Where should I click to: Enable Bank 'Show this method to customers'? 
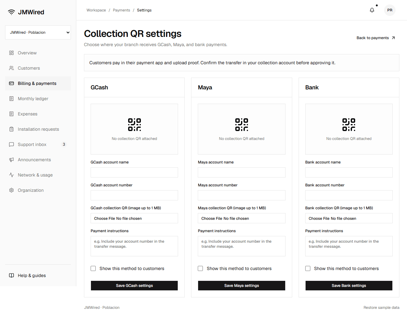click(x=308, y=268)
